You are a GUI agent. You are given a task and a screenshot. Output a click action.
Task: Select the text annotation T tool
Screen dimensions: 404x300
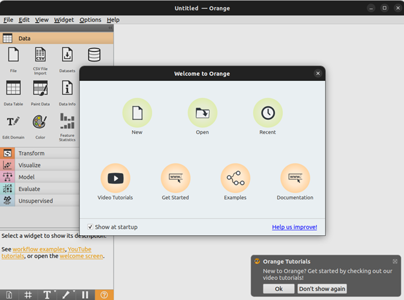pyautogui.click(x=47, y=295)
